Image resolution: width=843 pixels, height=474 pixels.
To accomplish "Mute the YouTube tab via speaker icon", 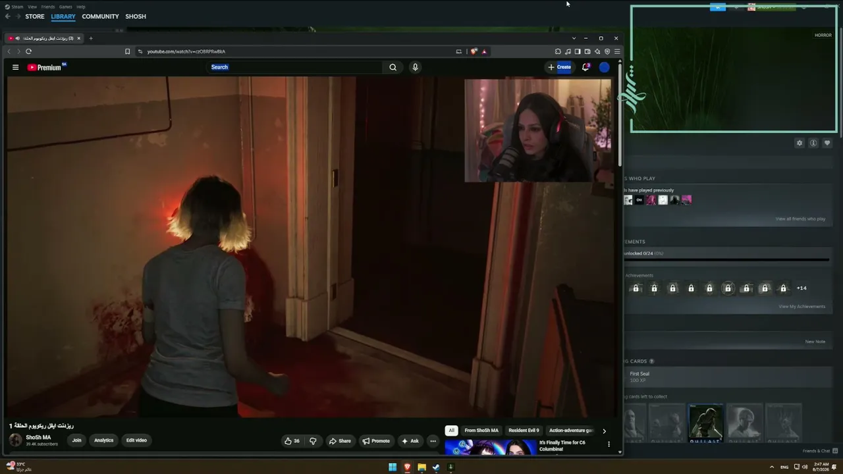I will pos(17,38).
